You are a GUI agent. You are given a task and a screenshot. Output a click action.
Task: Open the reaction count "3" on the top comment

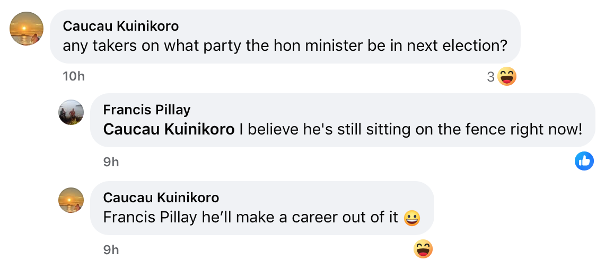click(x=490, y=77)
